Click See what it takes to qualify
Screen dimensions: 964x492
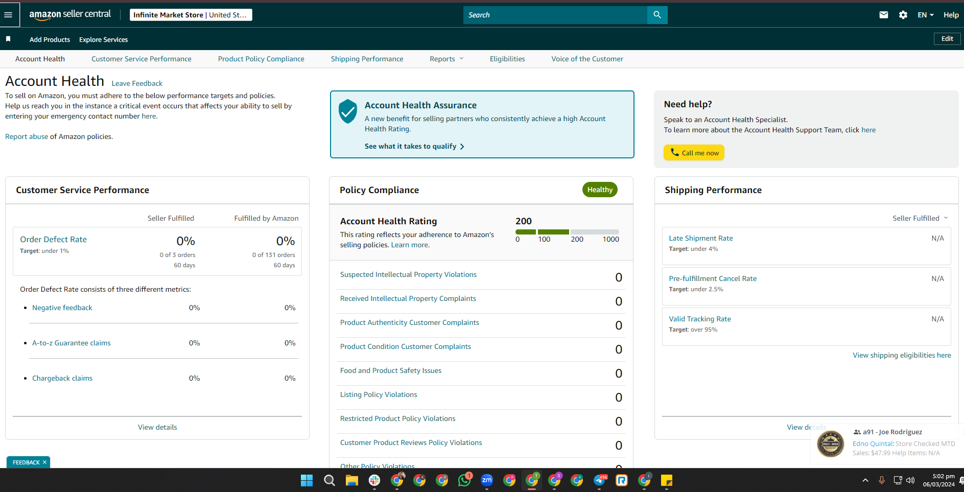414,146
